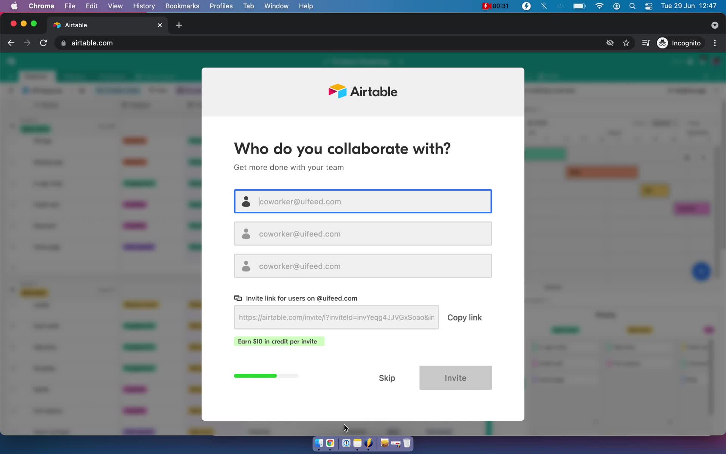This screenshot has width=726, height=454.
Task: Open Finder from the Dock
Action: coord(319,443)
